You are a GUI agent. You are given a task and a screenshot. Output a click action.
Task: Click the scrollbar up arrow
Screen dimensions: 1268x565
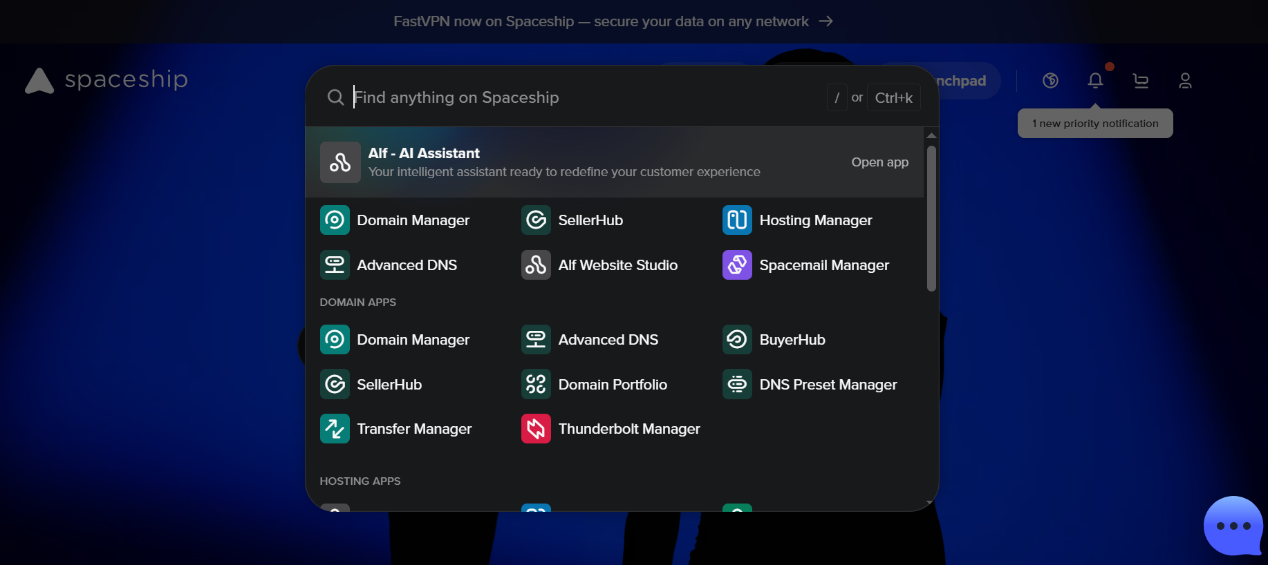[931, 135]
